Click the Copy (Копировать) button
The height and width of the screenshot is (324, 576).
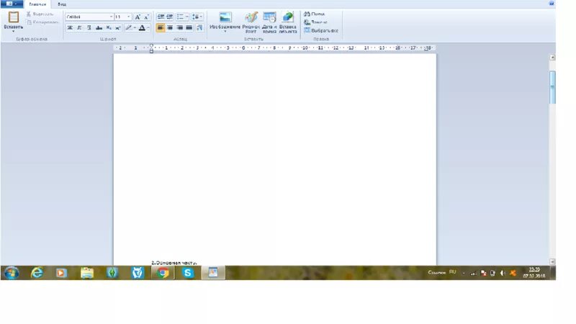coord(42,22)
